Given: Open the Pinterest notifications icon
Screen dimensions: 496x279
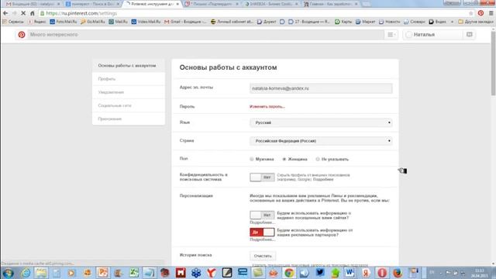Looking at the screenshot, I should pos(470,34).
